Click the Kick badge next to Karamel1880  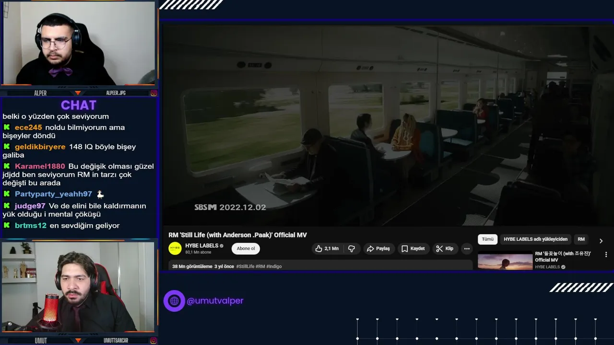point(7,166)
